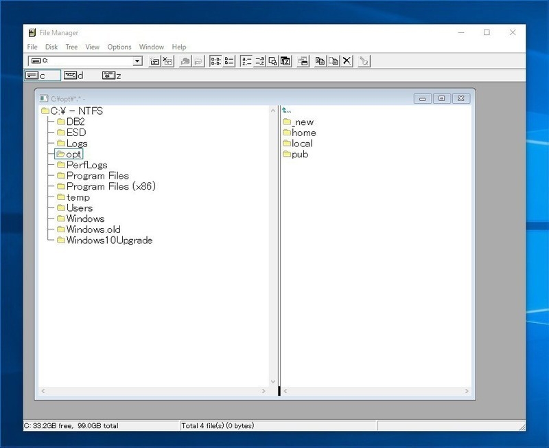The height and width of the screenshot is (448, 549).
Task: Select the Windows10Upgrade folder in tree
Action: tap(105, 240)
